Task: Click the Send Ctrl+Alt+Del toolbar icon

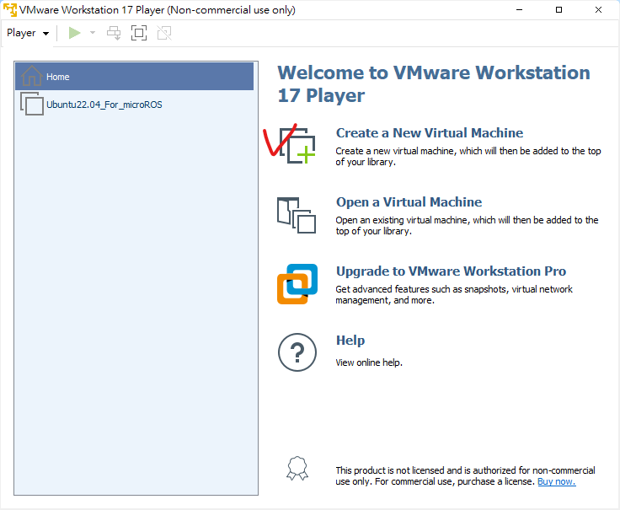Action: tap(114, 33)
